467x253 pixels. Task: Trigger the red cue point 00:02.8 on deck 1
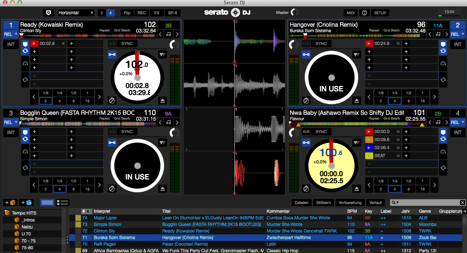pos(35,44)
